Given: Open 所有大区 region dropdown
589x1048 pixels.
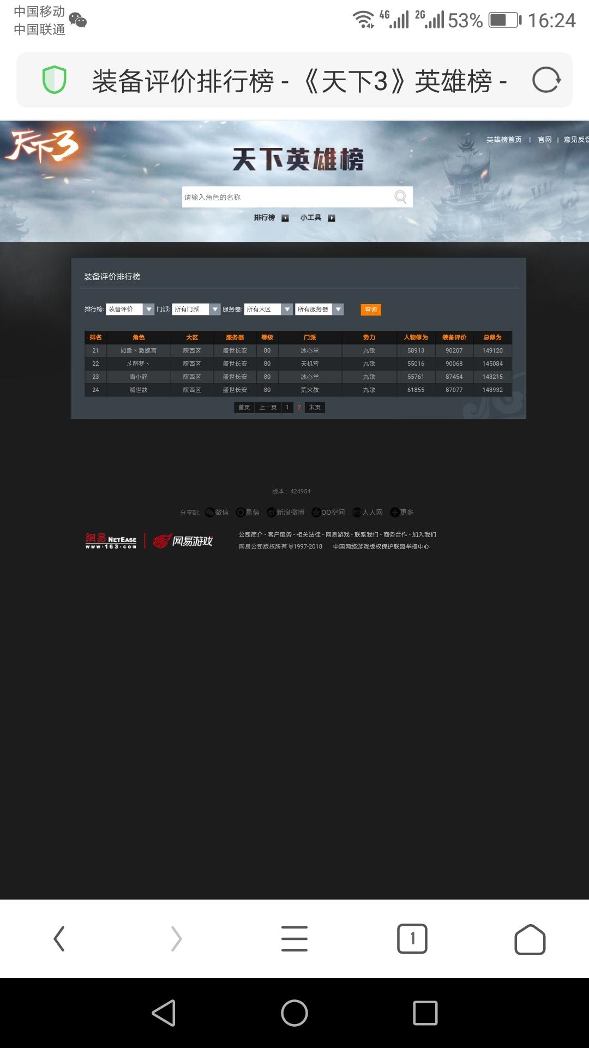Looking at the screenshot, I should pos(269,309).
